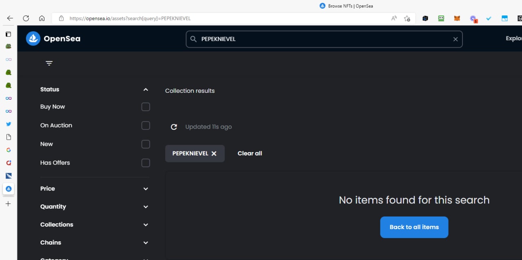This screenshot has height=260, width=522.
Task: Expand the Price filter section
Action: [x=146, y=189]
